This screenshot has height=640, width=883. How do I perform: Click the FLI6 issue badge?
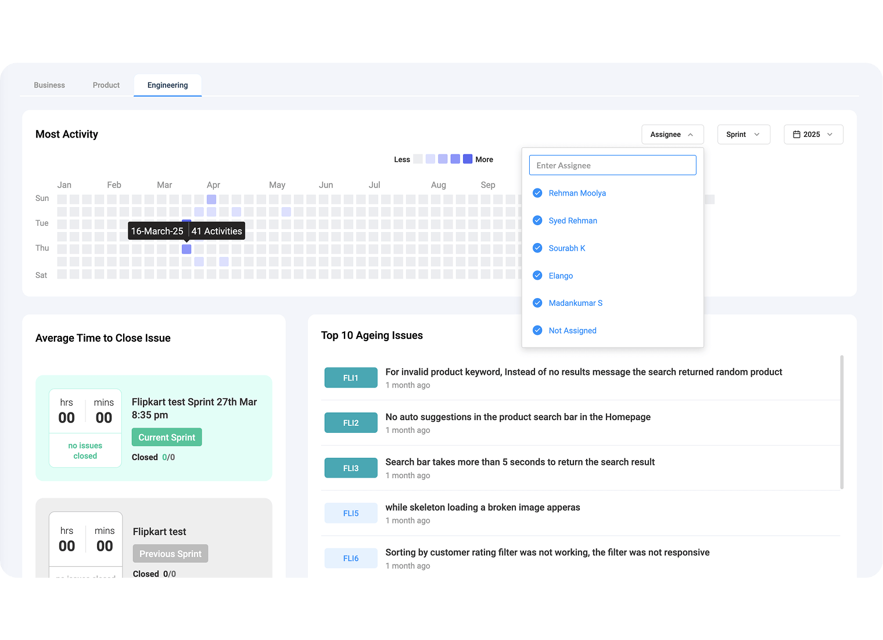351,558
